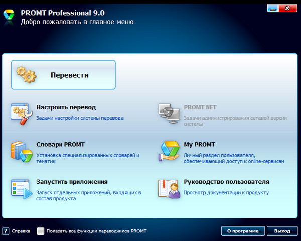The width and height of the screenshot is (301, 241).
Task: Click the Запуск отдельных приложений description
Action: 89,195
